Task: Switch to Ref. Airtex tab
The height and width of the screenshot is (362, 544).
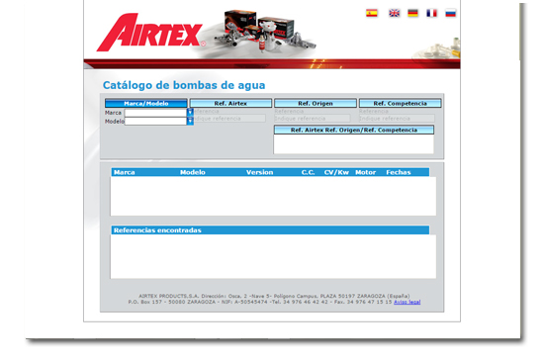Action: click(230, 103)
